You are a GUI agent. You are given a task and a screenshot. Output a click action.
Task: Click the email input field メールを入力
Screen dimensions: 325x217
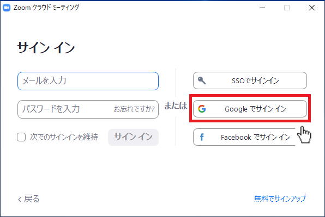(88, 81)
